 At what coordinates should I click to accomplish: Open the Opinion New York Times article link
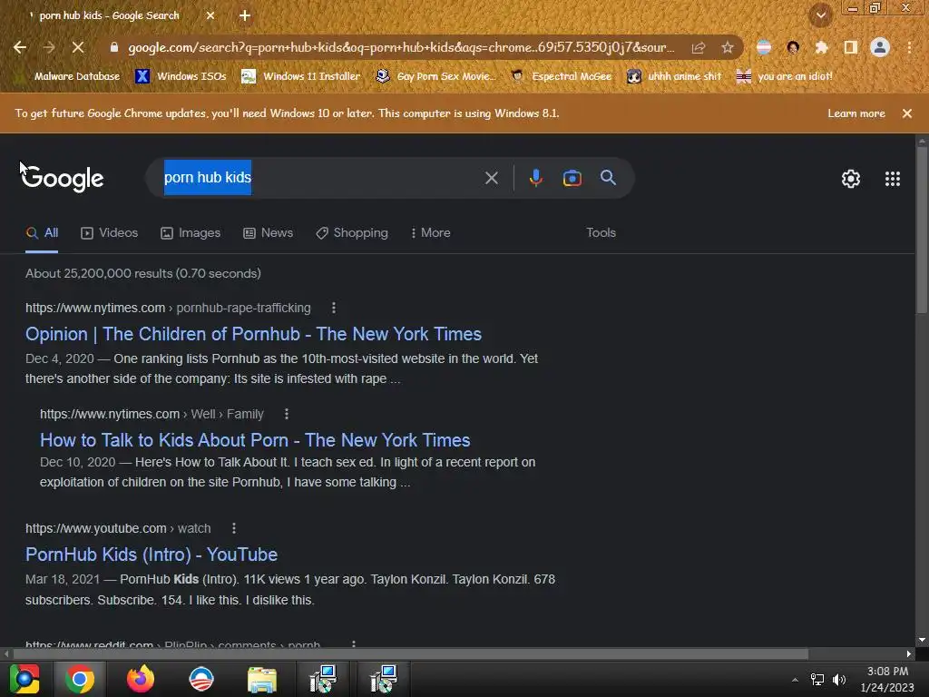click(x=253, y=334)
